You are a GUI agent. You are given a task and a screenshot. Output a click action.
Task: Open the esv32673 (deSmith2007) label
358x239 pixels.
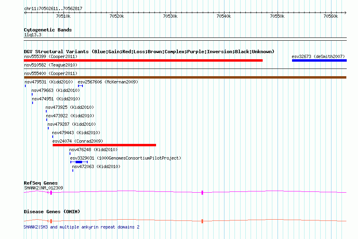point(318,56)
